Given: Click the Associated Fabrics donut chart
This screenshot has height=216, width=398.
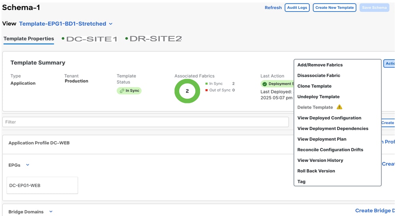Looking at the screenshot, I should click(187, 91).
